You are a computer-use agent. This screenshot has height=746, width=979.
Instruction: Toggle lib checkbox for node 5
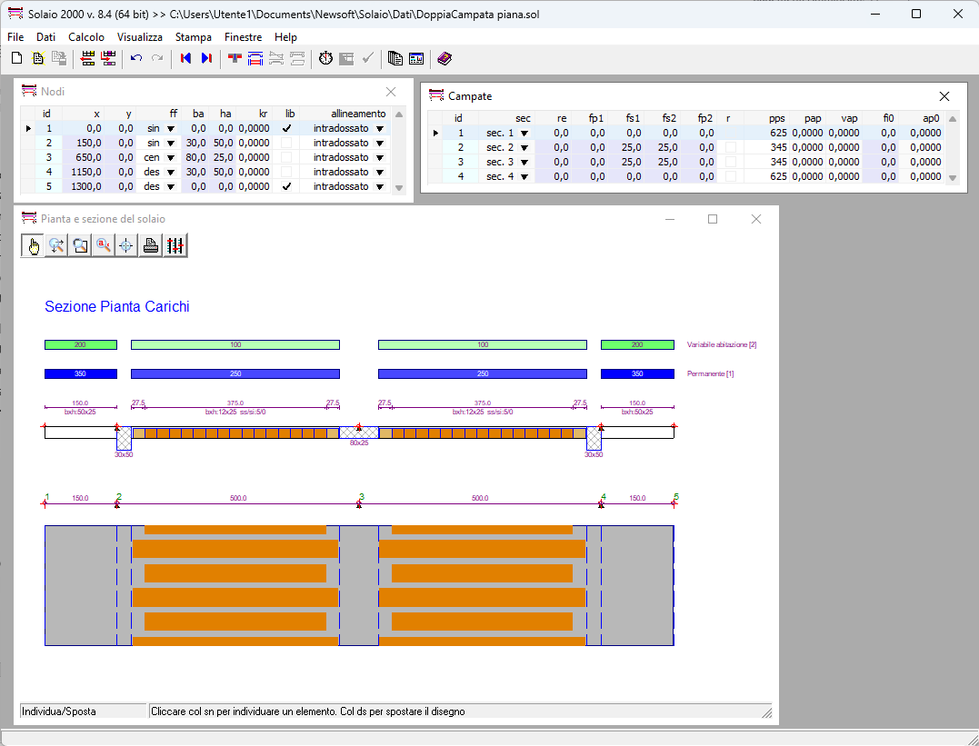pos(286,186)
